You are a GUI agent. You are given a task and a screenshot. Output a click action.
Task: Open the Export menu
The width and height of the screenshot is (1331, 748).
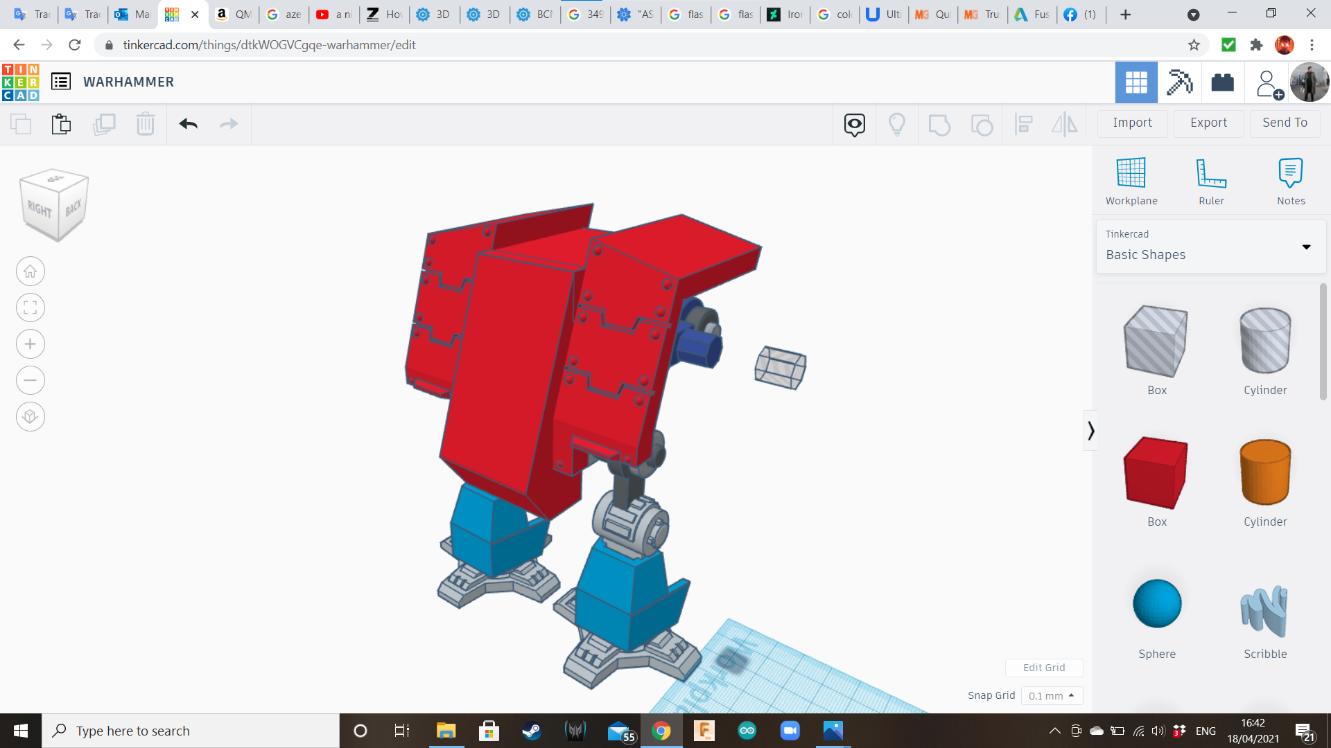coord(1208,123)
